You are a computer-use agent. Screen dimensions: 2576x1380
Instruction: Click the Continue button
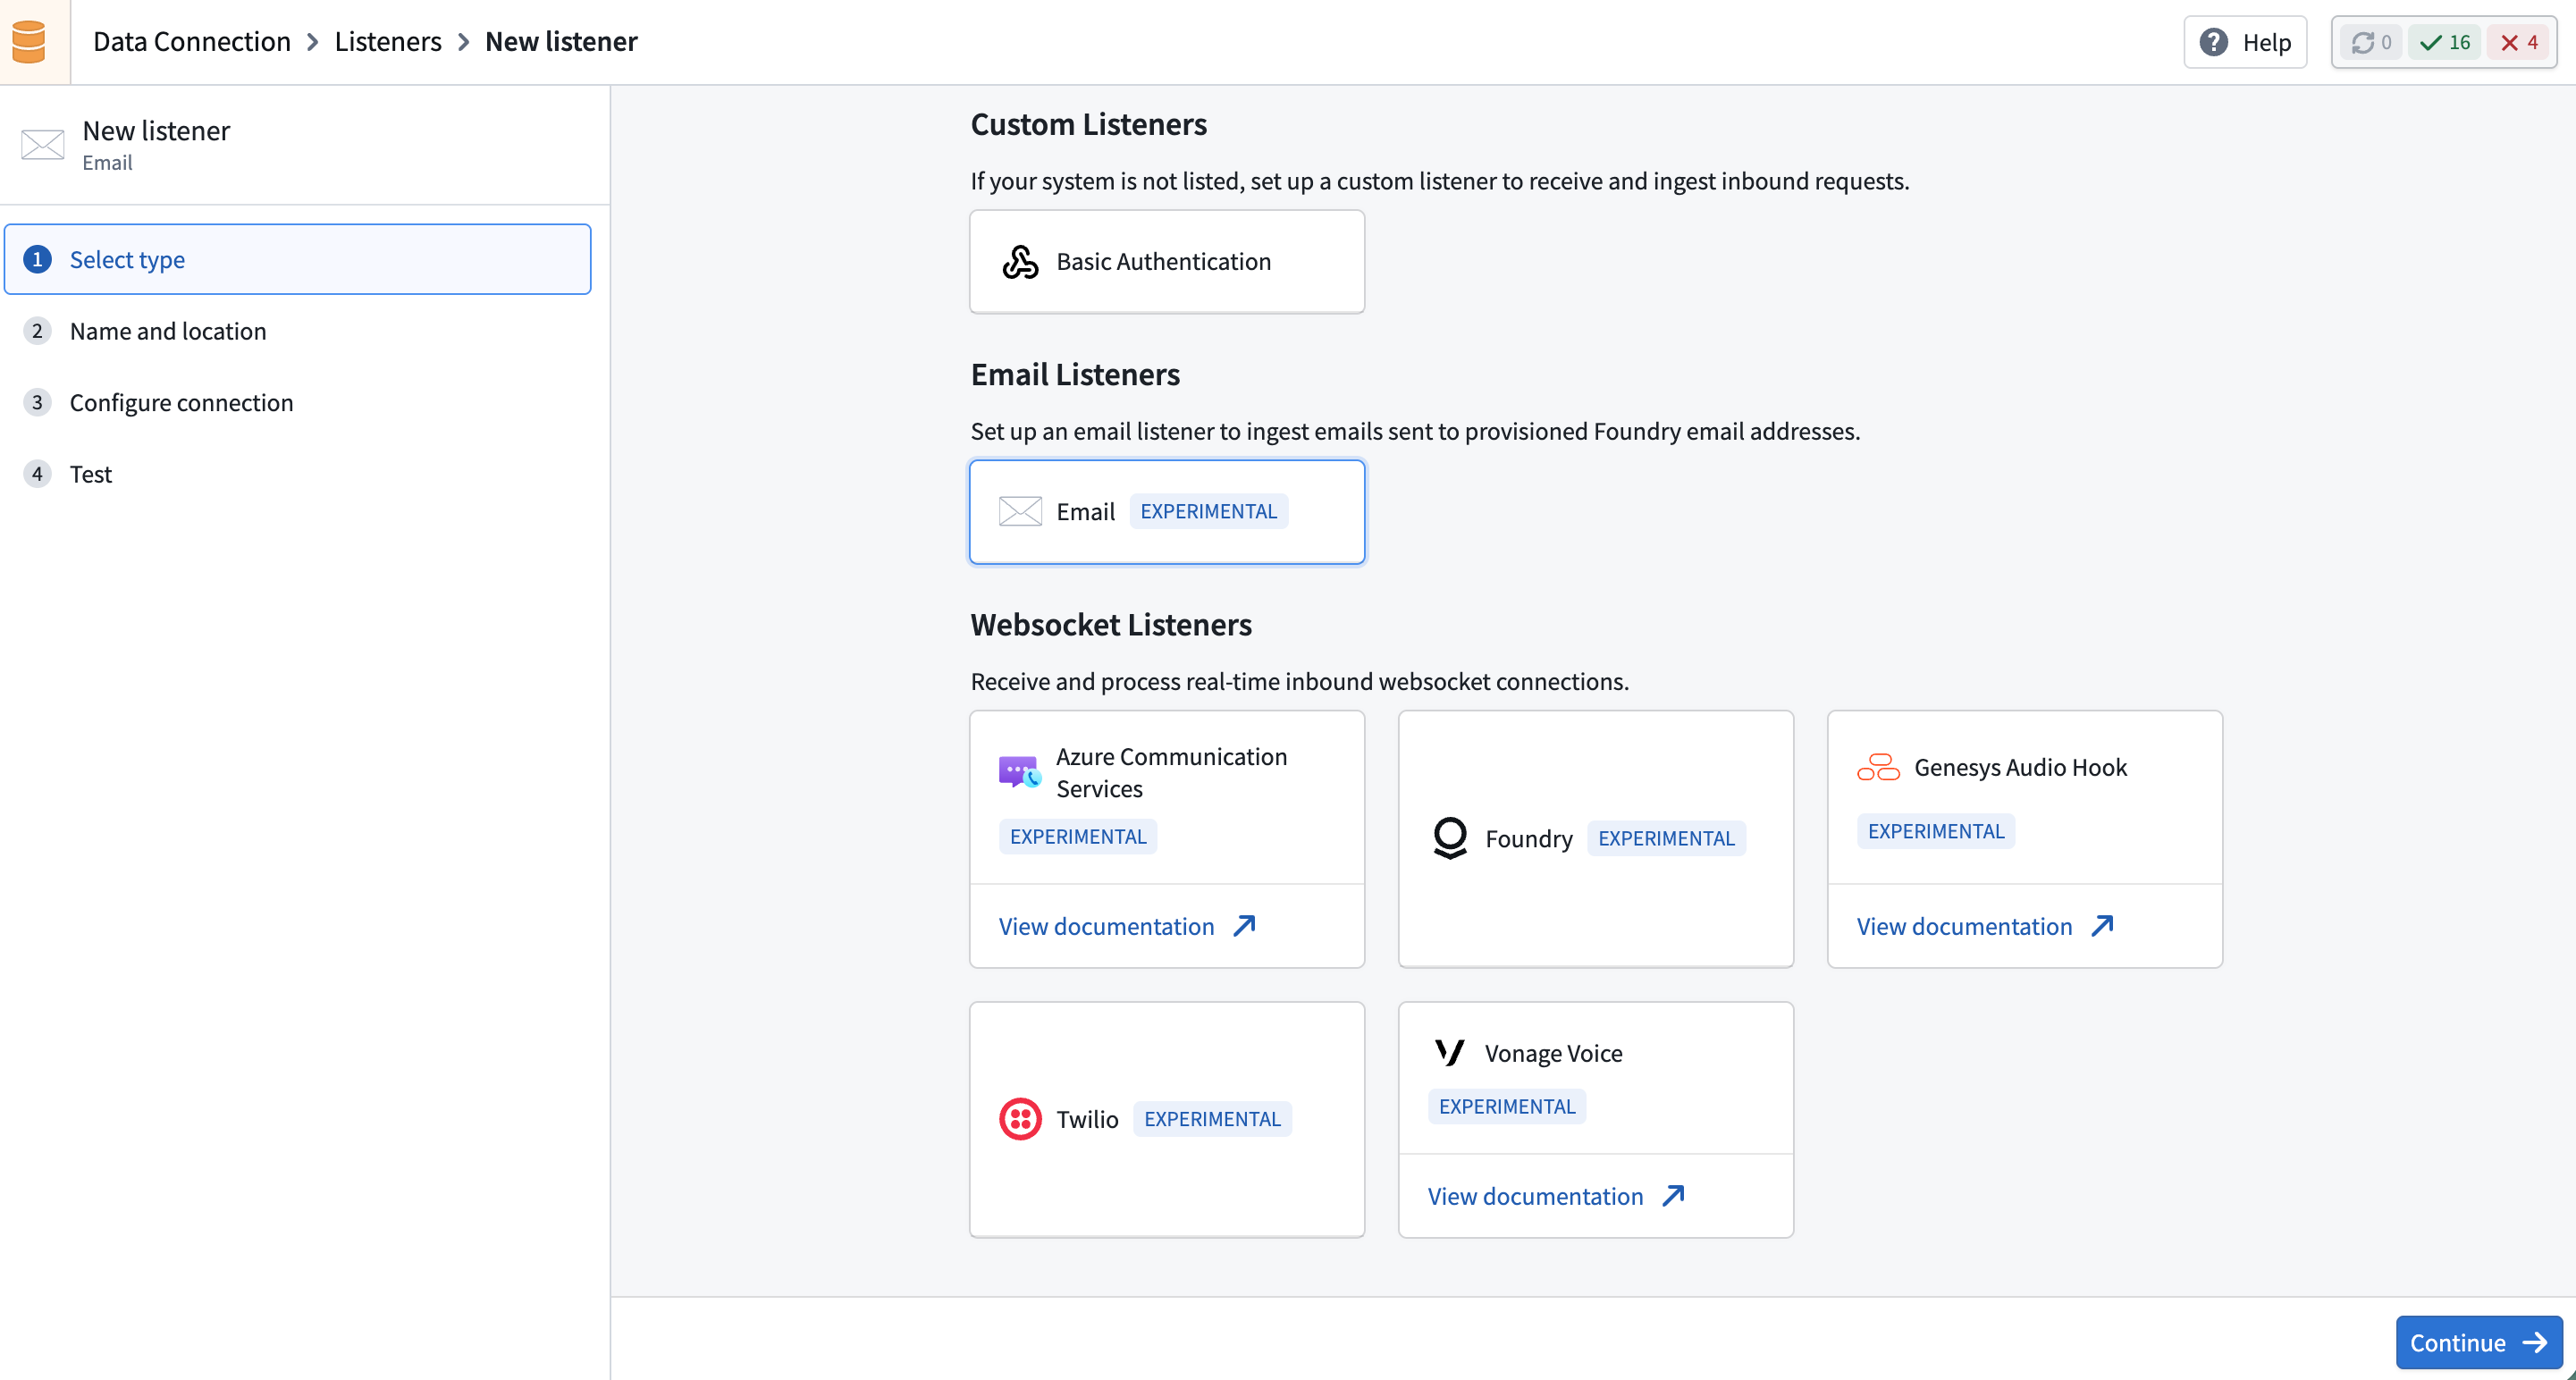pos(2478,1342)
